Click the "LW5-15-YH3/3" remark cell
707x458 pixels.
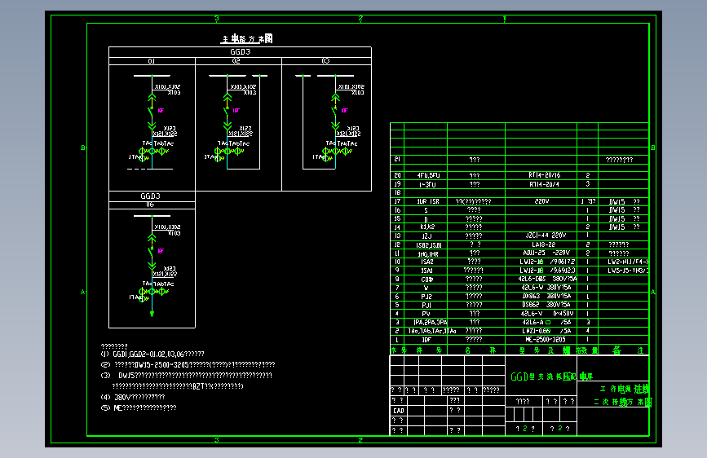(628, 271)
